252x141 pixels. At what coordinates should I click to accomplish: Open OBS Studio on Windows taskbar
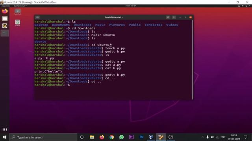170,137
